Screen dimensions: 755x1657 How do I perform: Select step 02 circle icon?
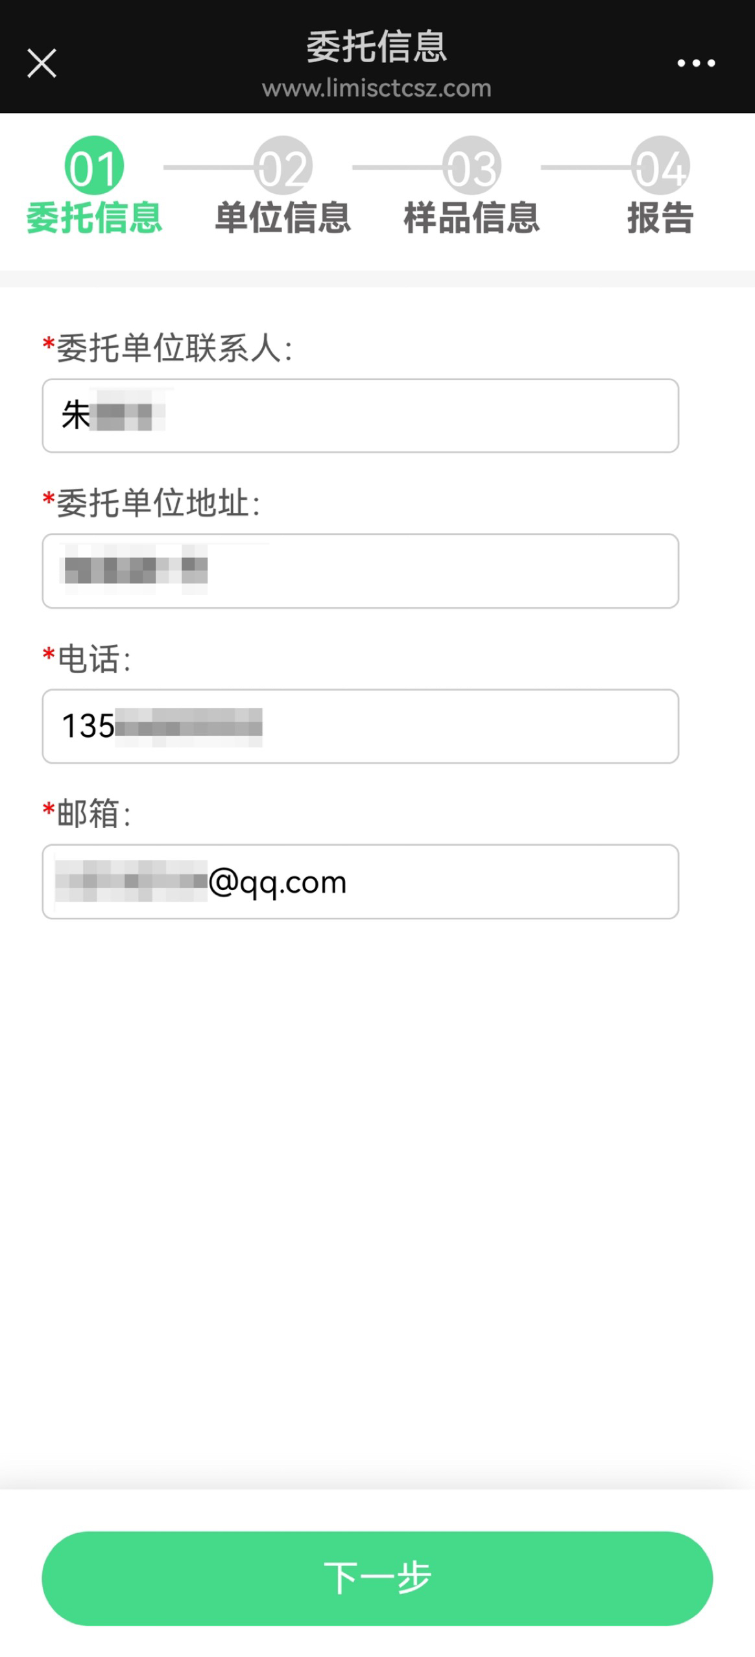coord(283,166)
